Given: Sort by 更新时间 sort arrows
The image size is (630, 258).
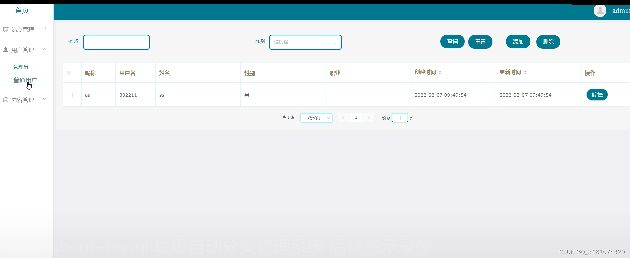Looking at the screenshot, I should pos(525,72).
